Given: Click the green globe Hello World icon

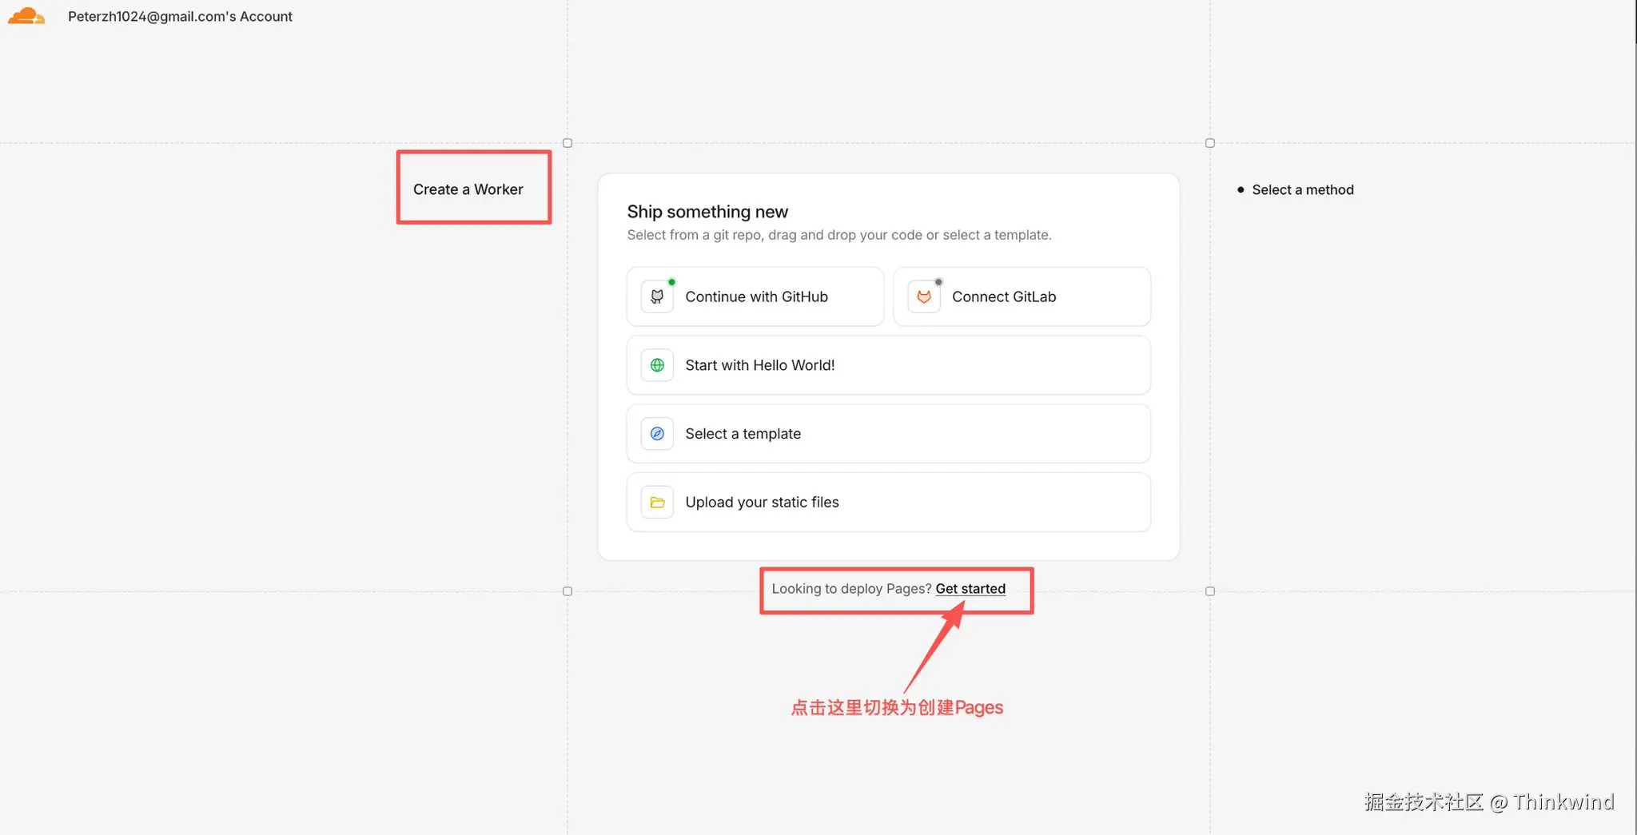Looking at the screenshot, I should 657,365.
